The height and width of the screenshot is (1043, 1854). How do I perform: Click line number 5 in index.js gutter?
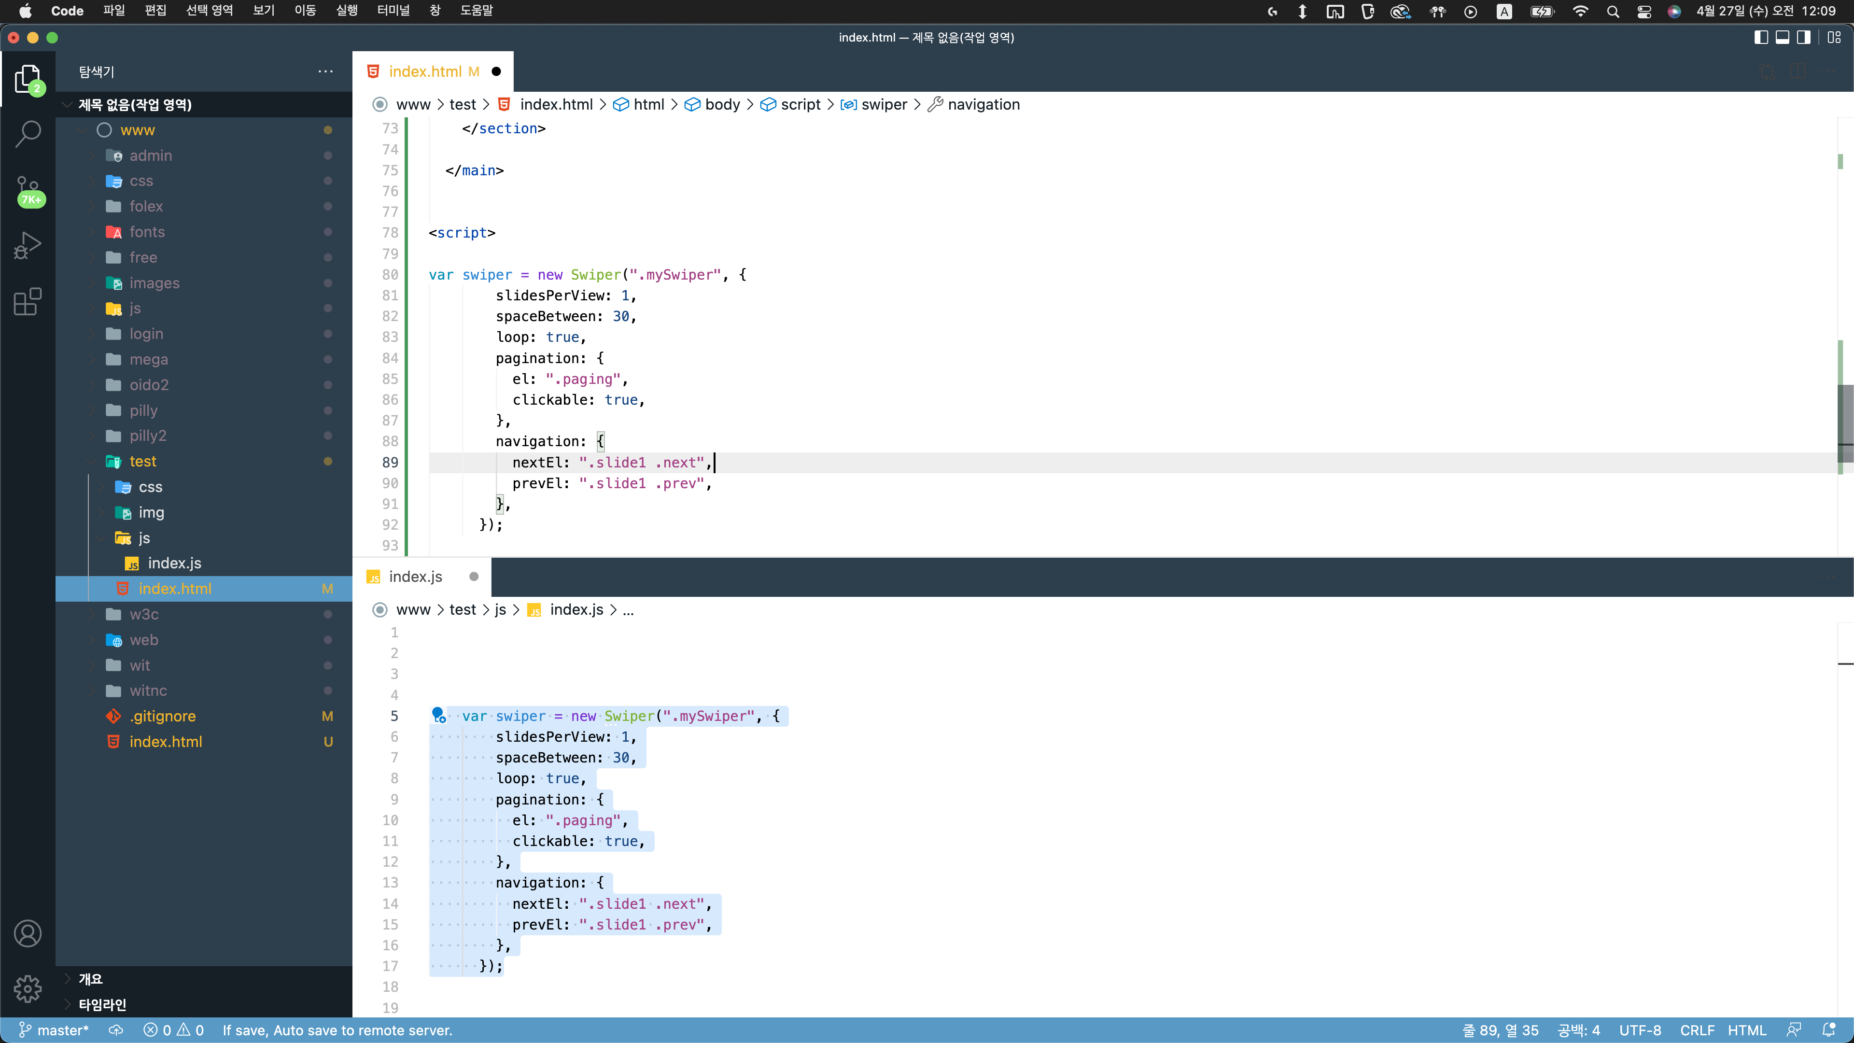[x=394, y=716]
